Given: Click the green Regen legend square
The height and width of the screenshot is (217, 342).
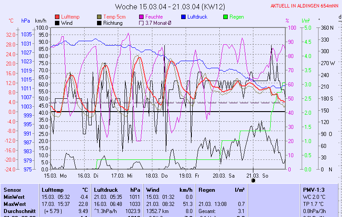Looking at the screenshot, I should 225,17.
